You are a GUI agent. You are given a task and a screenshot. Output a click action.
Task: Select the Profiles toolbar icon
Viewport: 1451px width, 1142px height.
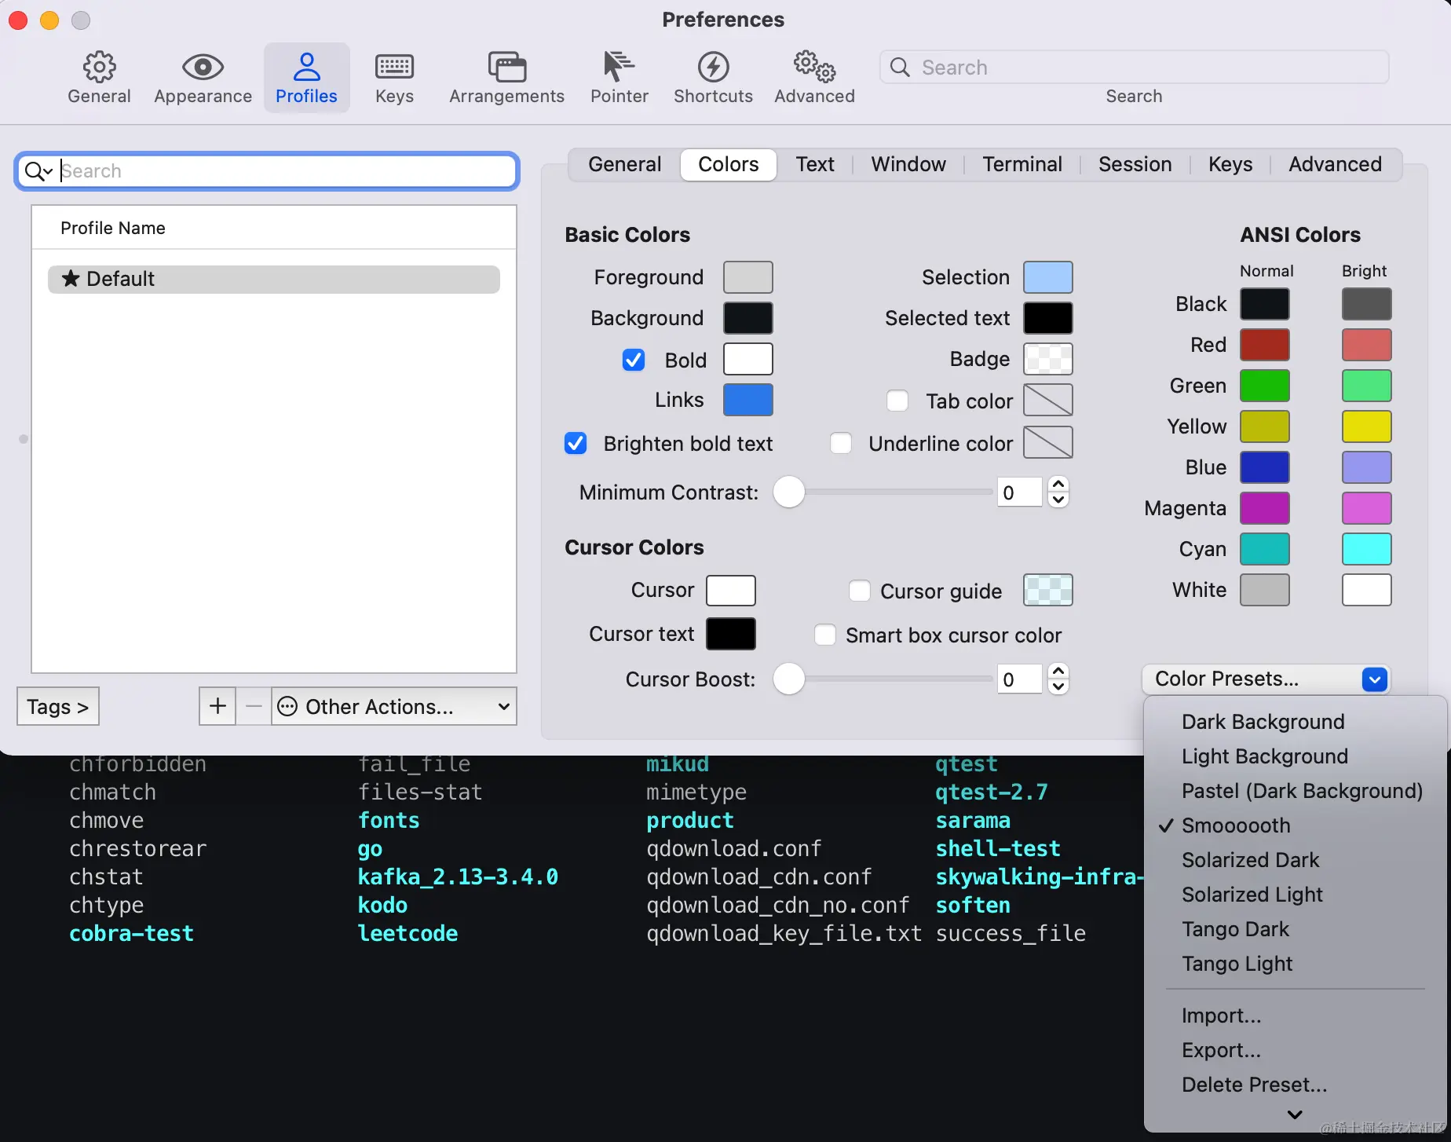[306, 78]
